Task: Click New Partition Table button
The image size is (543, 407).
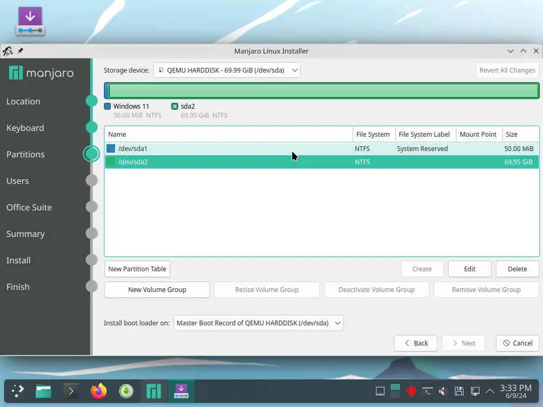Action: tap(137, 269)
